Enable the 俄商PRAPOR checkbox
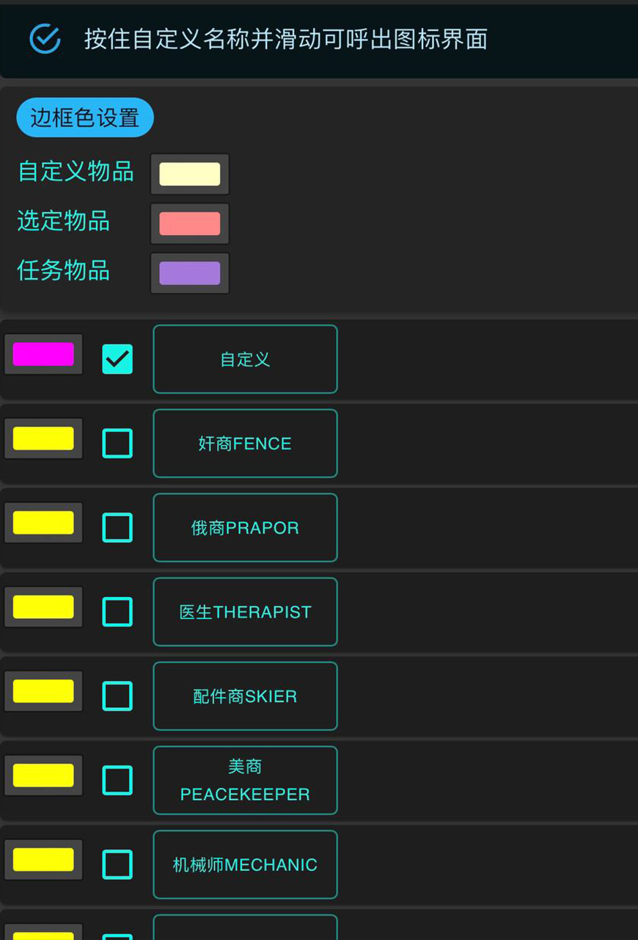The height and width of the screenshot is (940, 638). pyautogui.click(x=117, y=527)
